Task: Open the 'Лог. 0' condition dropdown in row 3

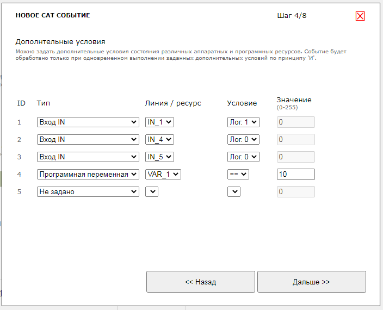Action: pos(243,157)
